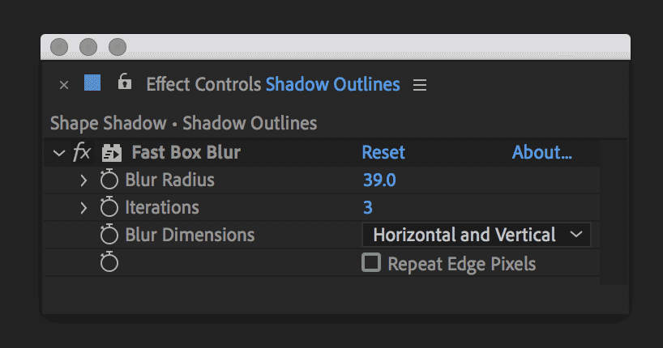The height and width of the screenshot is (348, 663).
Task: Click the Blur Radius value 39.0
Action: pyautogui.click(x=379, y=180)
